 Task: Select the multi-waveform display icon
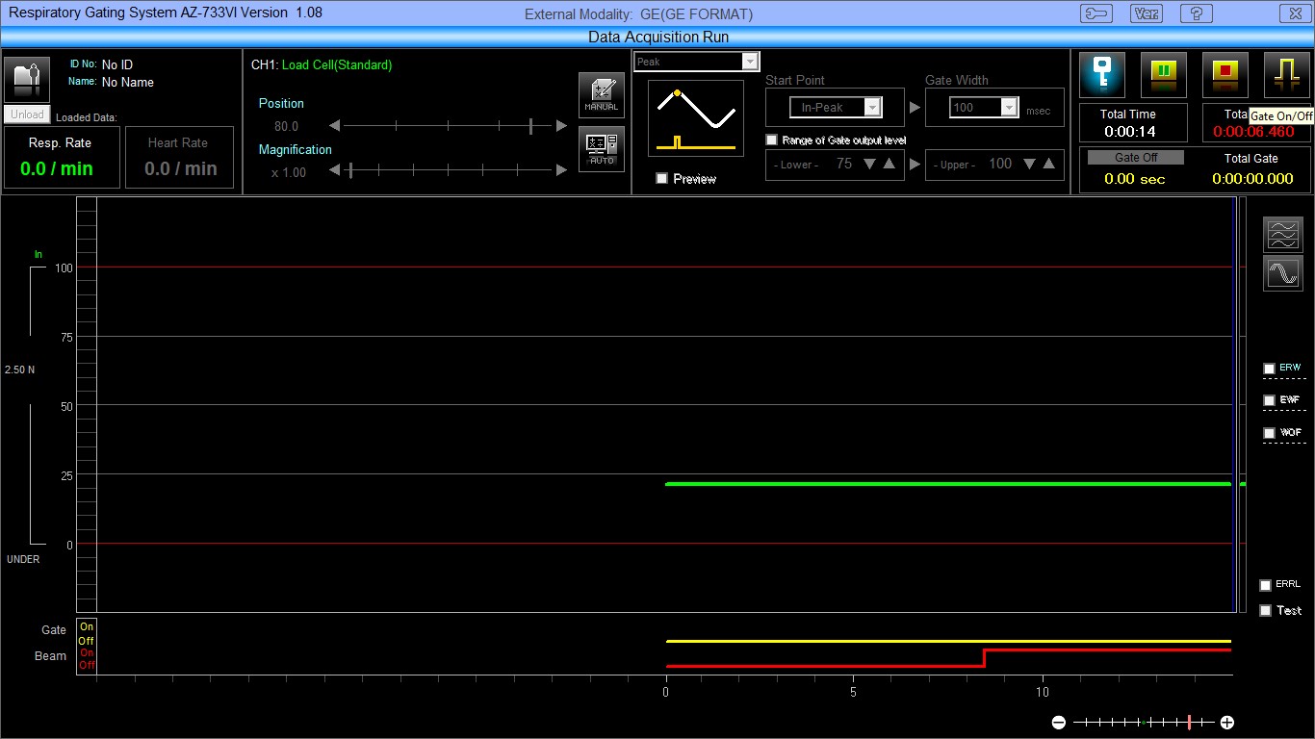pyautogui.click(x=1283, y=234)
